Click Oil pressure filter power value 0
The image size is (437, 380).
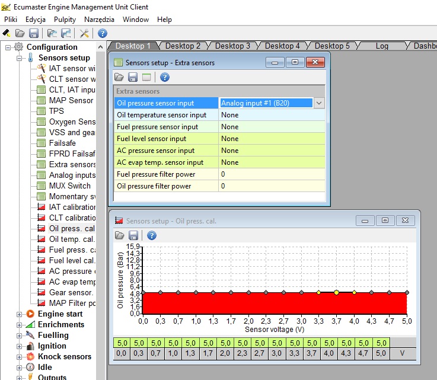pos(272,186)
